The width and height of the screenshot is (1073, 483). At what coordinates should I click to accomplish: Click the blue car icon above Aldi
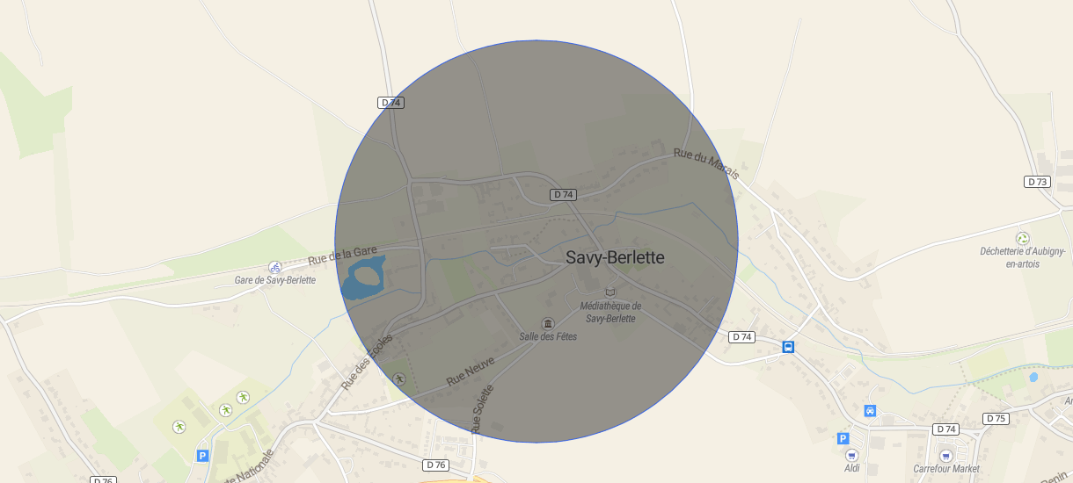point(870,410)
